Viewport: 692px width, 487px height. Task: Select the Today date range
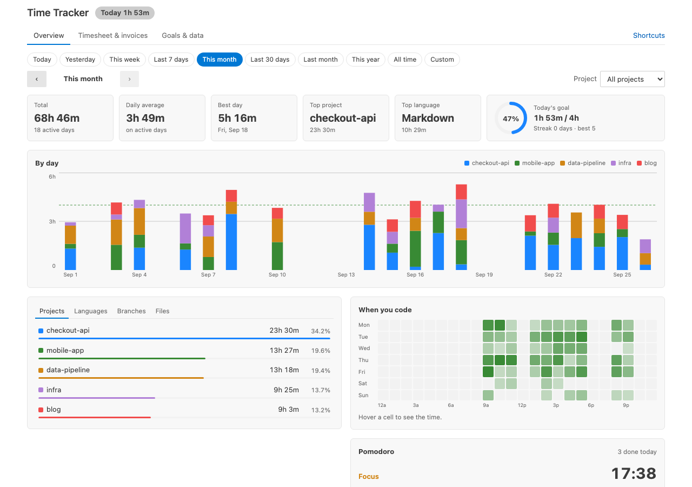[42, 60]
